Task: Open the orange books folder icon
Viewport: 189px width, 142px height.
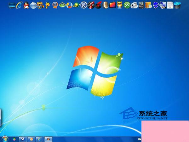Action: click(148, 5)
